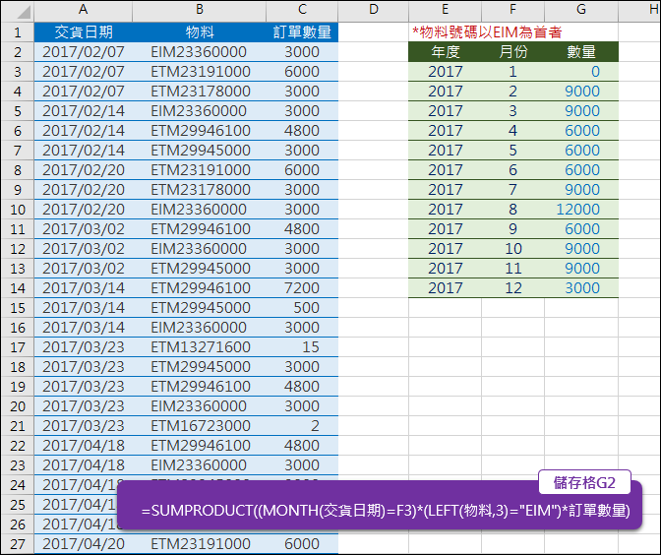Select column C header
Image resolution: width=661 pixels, height=555 pixels.
[x=302, y=10]
